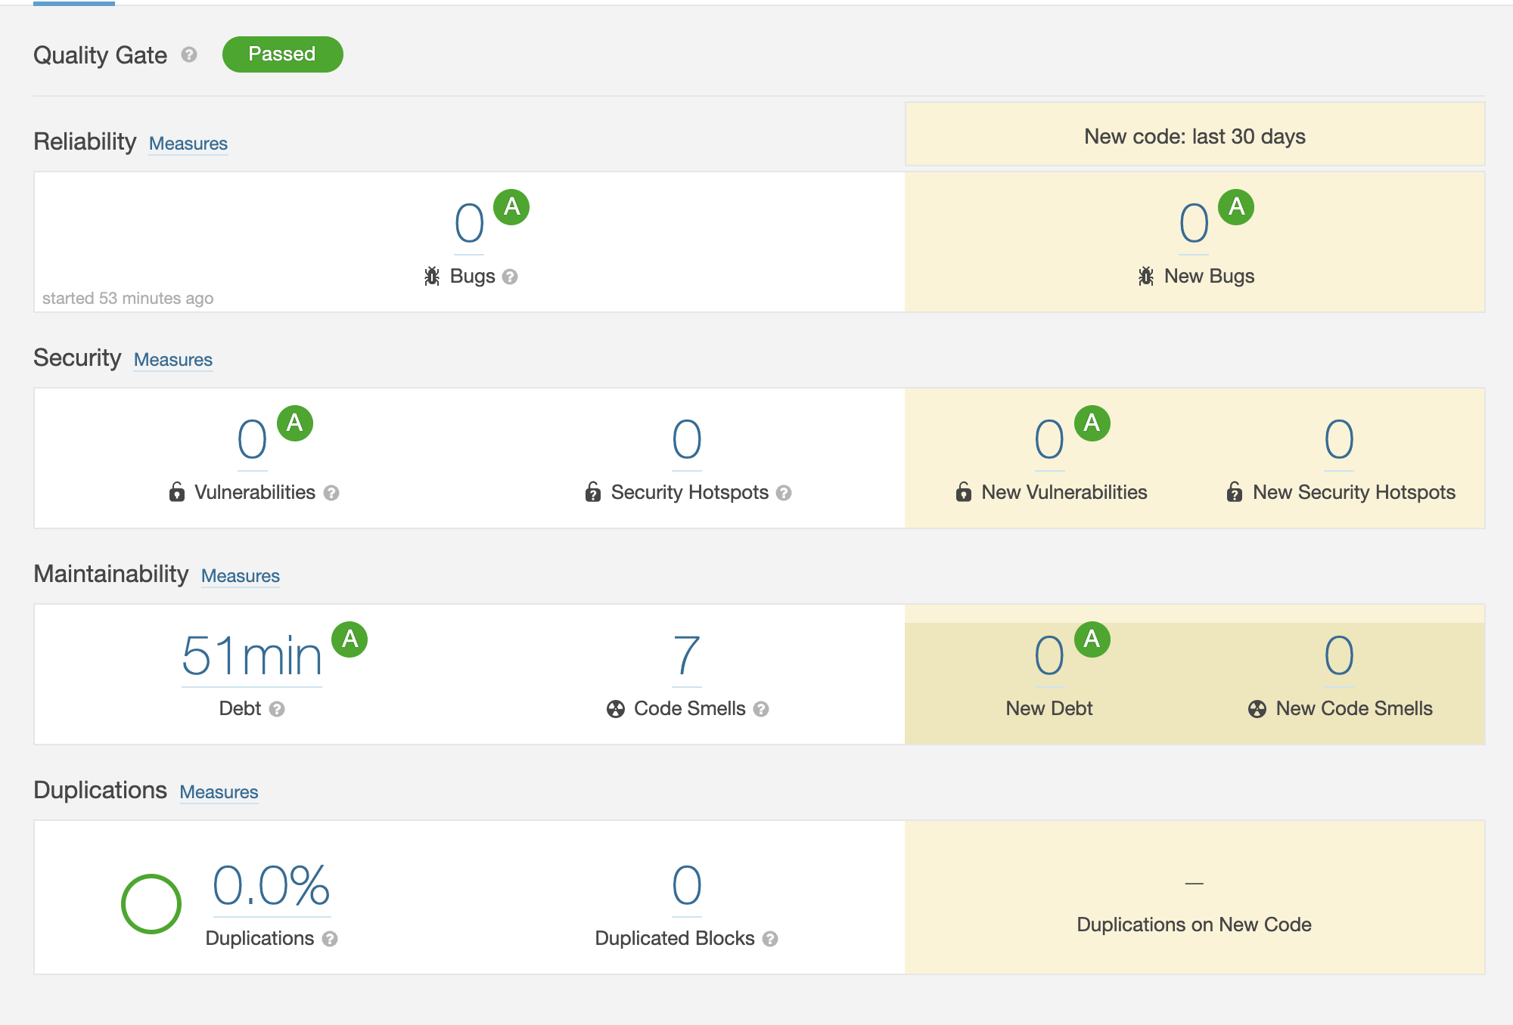
Task: Open Reliability Measures link
Action: pos(188,144)
